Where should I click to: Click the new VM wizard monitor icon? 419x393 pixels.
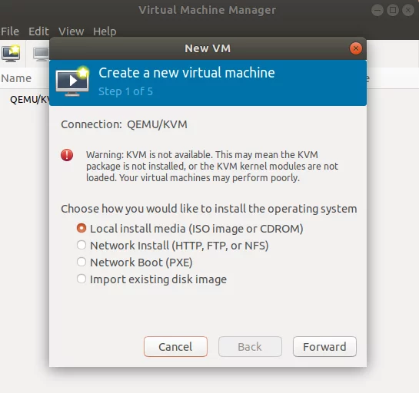(72, 81)
